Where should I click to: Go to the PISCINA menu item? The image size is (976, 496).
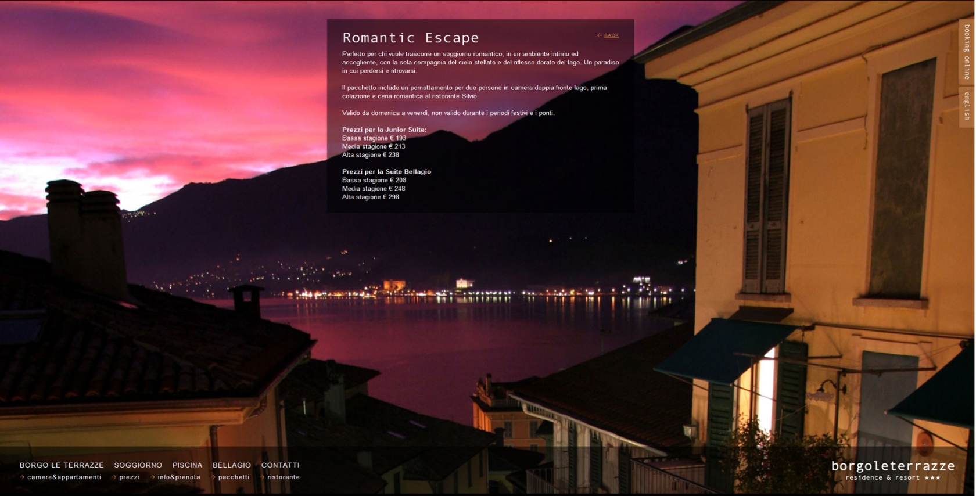tap(187, 465)
